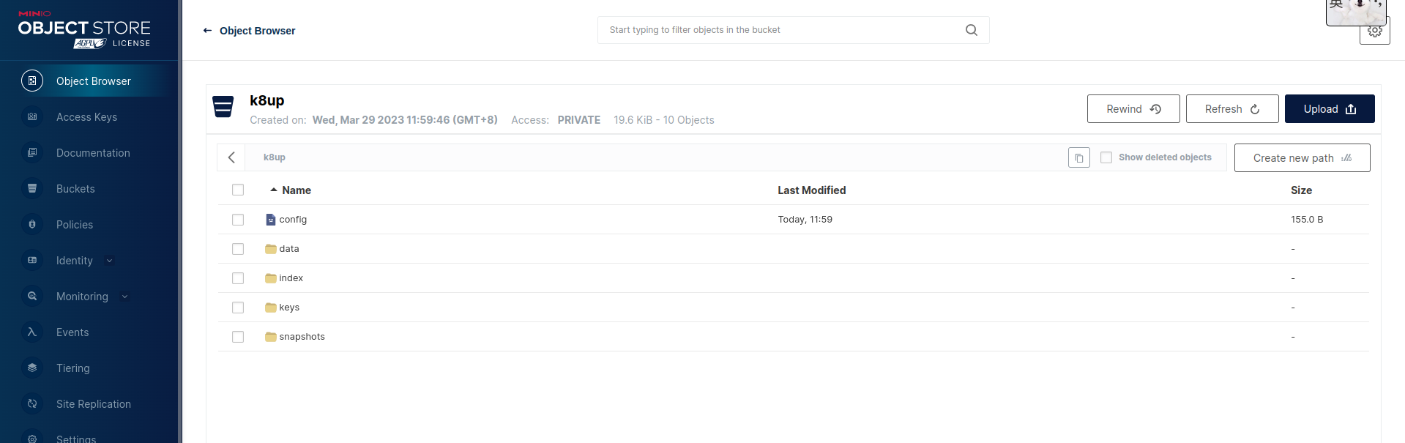Click the Rewind button
The width and height of the screenshot is (1405, 443).
[x=1133, y=109]
